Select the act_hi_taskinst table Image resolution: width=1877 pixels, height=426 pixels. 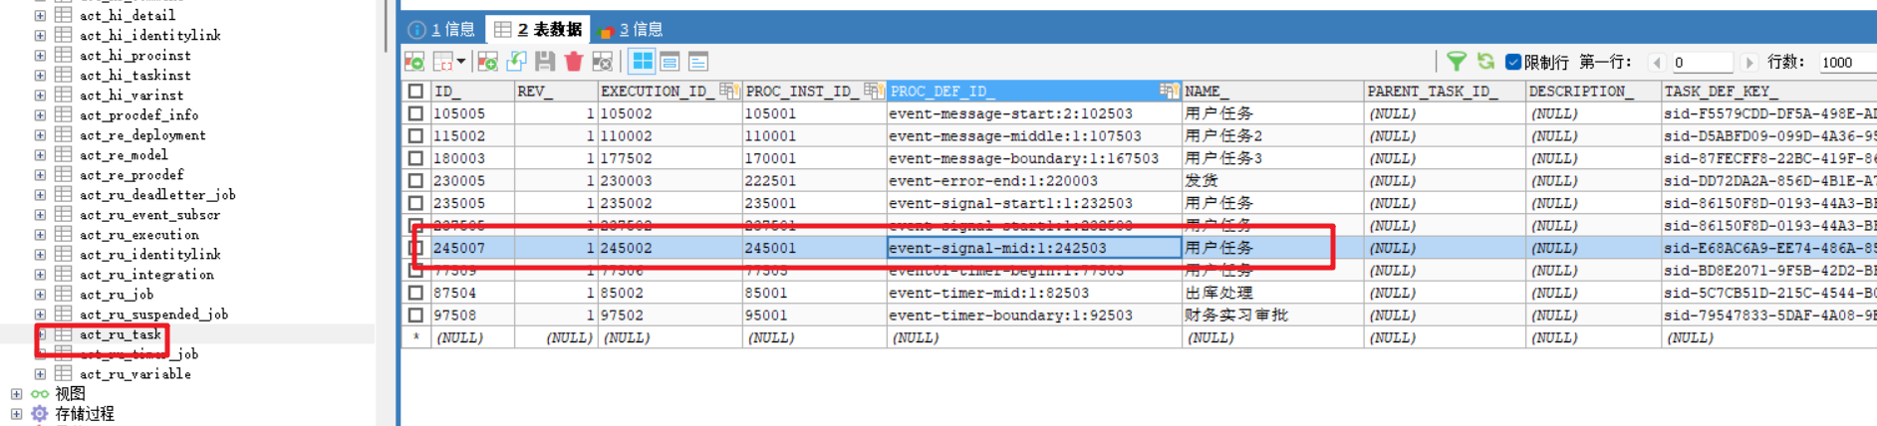134,75
